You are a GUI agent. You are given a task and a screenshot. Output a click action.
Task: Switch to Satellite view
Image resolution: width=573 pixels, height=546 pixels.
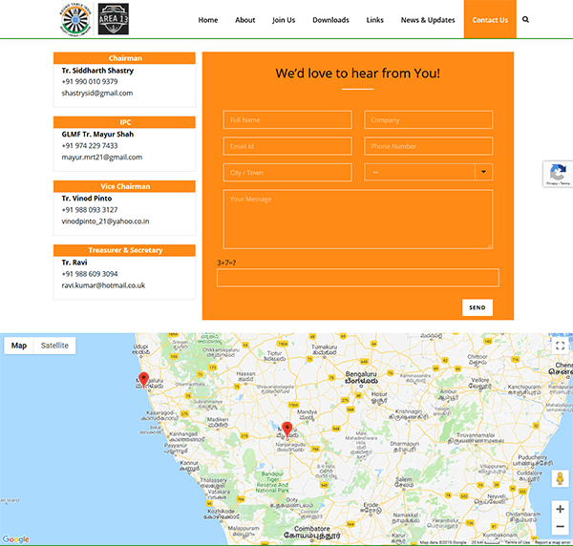click(x=54, y=346)
